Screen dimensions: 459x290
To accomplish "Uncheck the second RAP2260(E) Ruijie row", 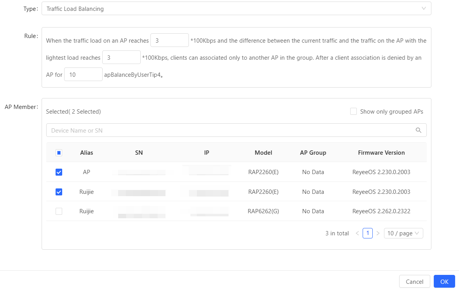I will (x=59, y=192).
